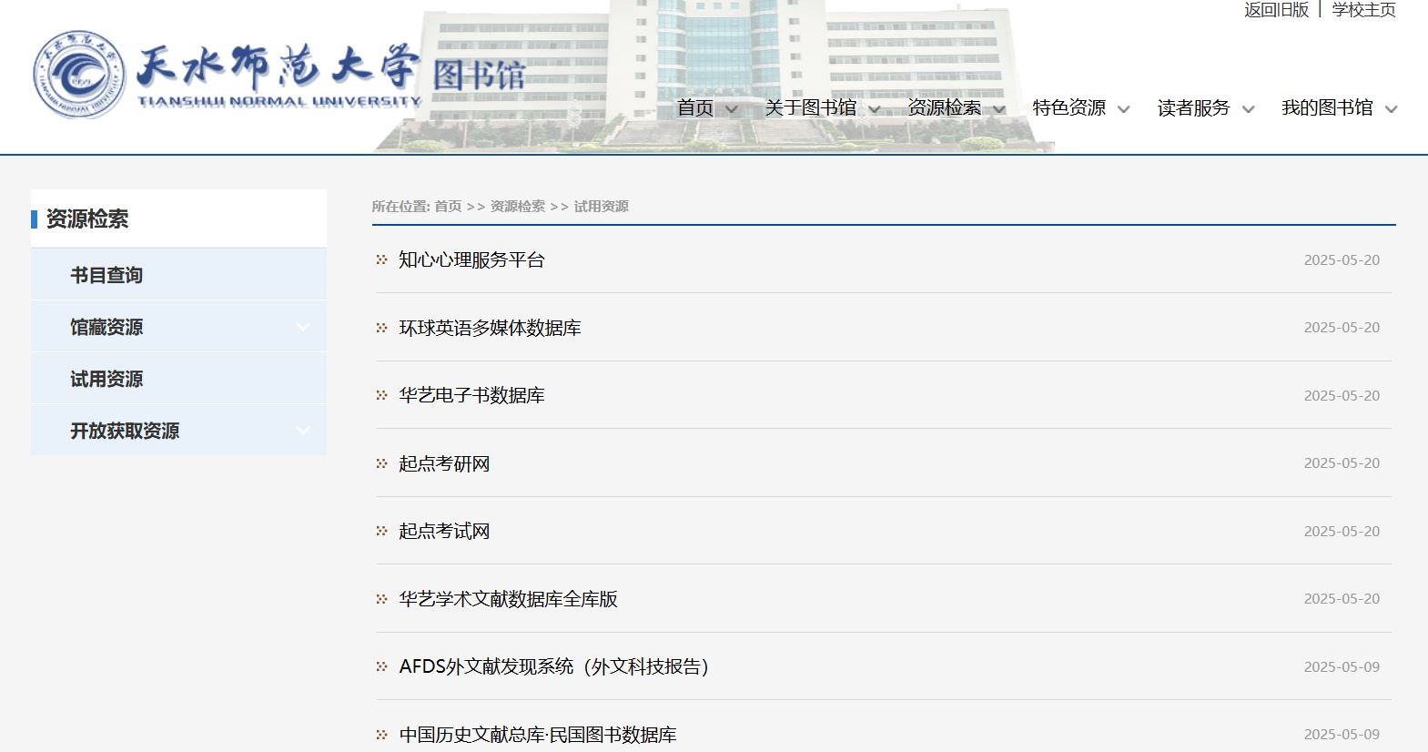The image size is (1428, 752).
Task: Open the 起点考研网 entry
Action: (444, 463)
